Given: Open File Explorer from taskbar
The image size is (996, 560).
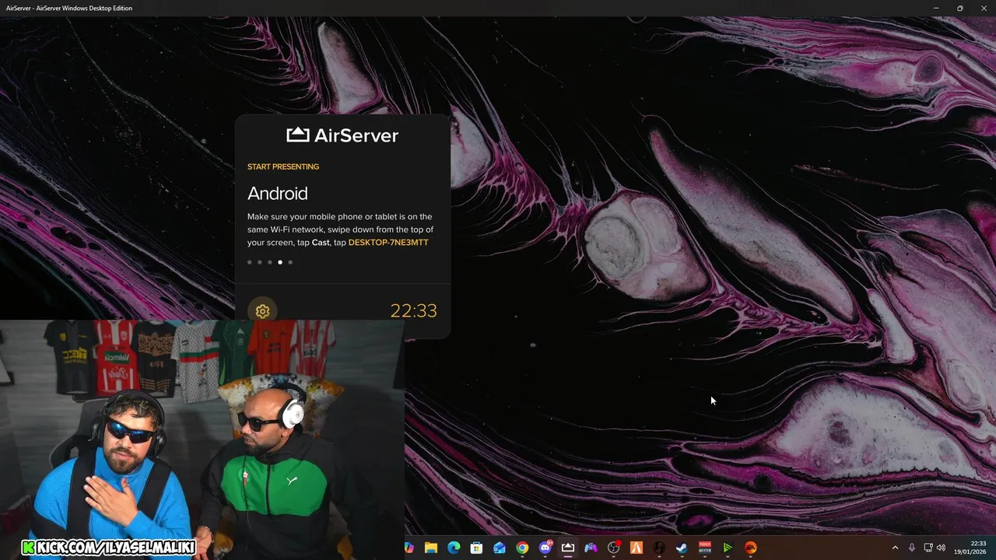Looking at the screenshot, I should (x=431, y=548).
